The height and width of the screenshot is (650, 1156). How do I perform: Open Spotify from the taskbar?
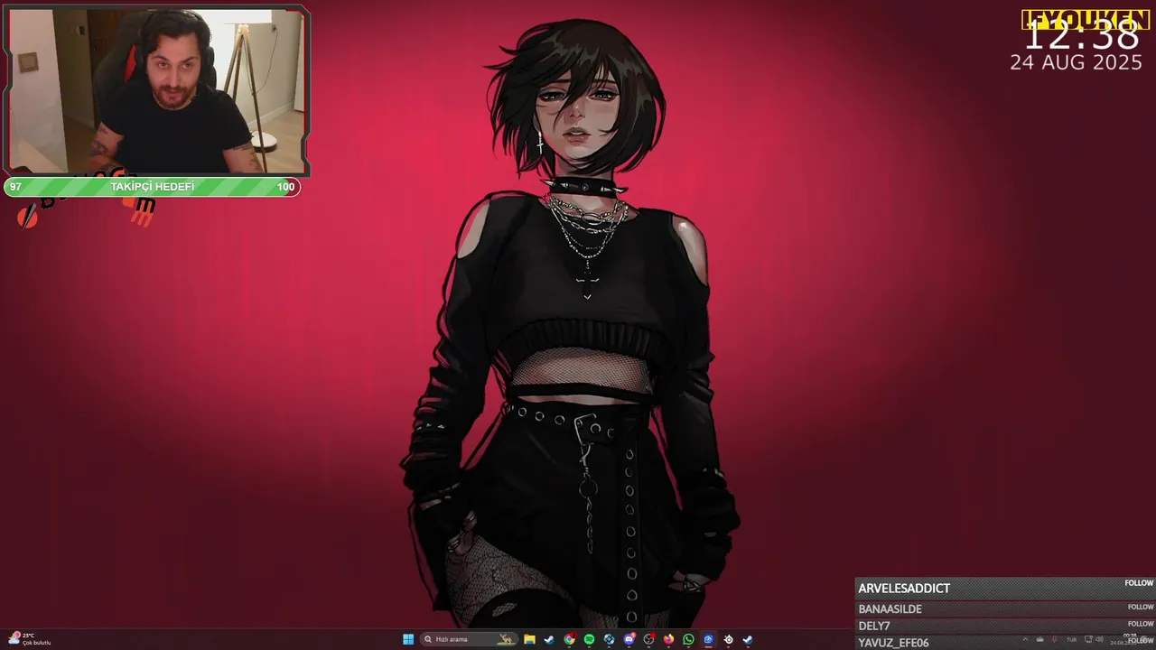click(589, 639)
